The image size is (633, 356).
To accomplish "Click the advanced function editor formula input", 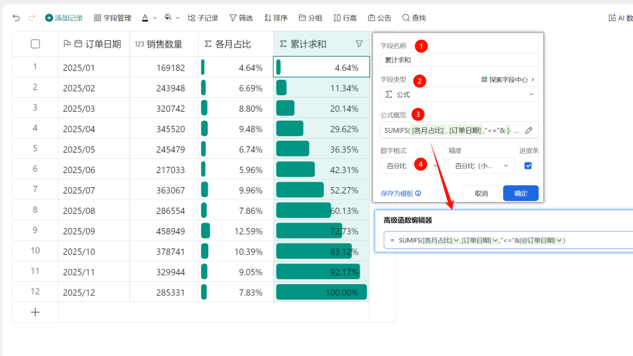I will point(508,240).
